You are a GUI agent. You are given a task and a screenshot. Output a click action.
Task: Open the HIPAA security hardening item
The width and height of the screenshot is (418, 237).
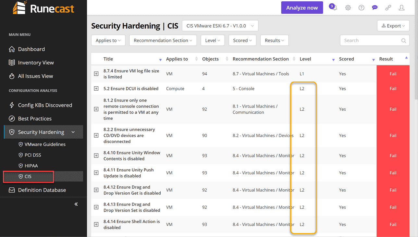31,166
